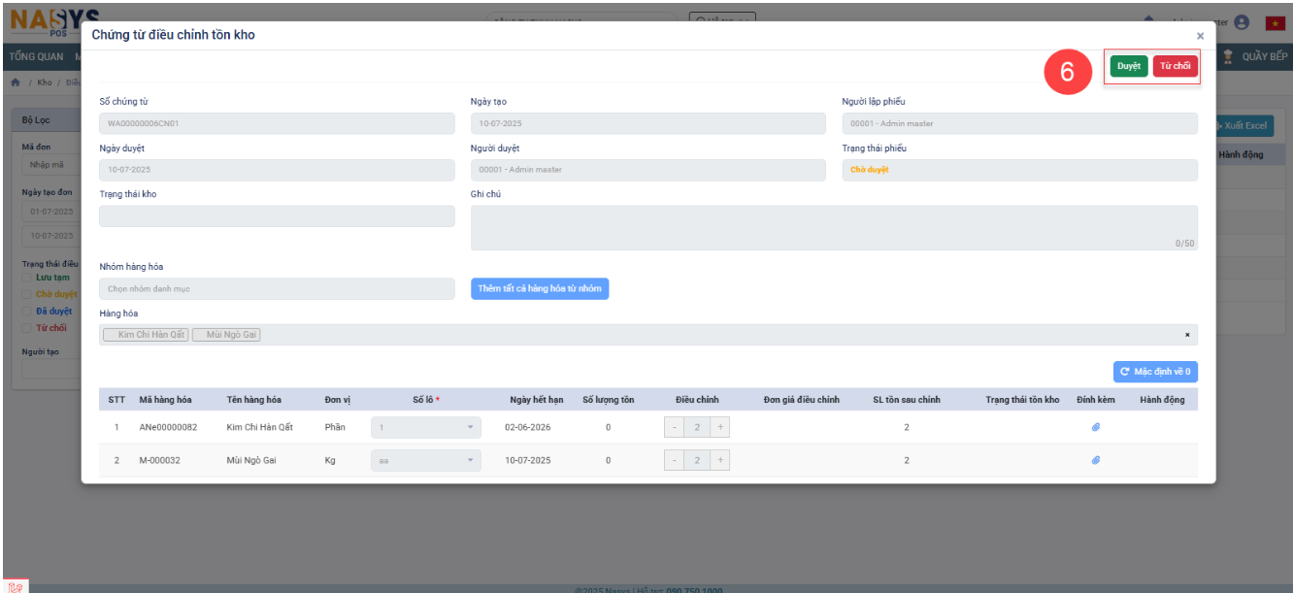
Task: Decrease adjustment for Mùi Ngò Gai
Action: [x=674, y=460]
